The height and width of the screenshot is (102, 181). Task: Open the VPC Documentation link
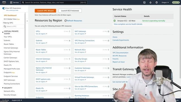coord(120,53)
